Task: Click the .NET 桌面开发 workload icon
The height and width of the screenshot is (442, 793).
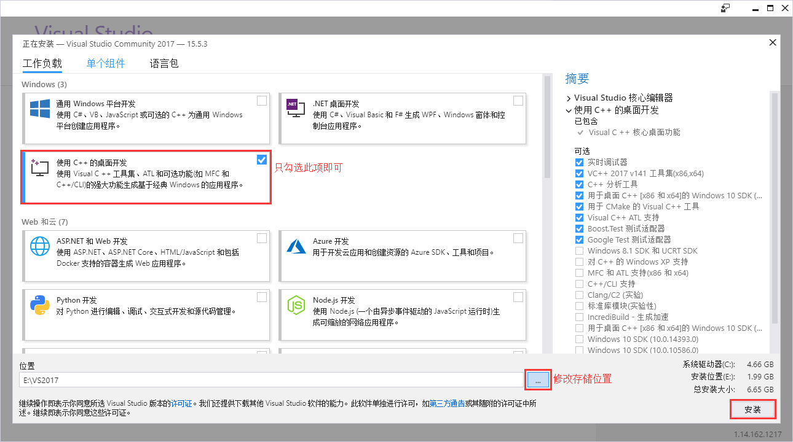Action: (295, 107)
